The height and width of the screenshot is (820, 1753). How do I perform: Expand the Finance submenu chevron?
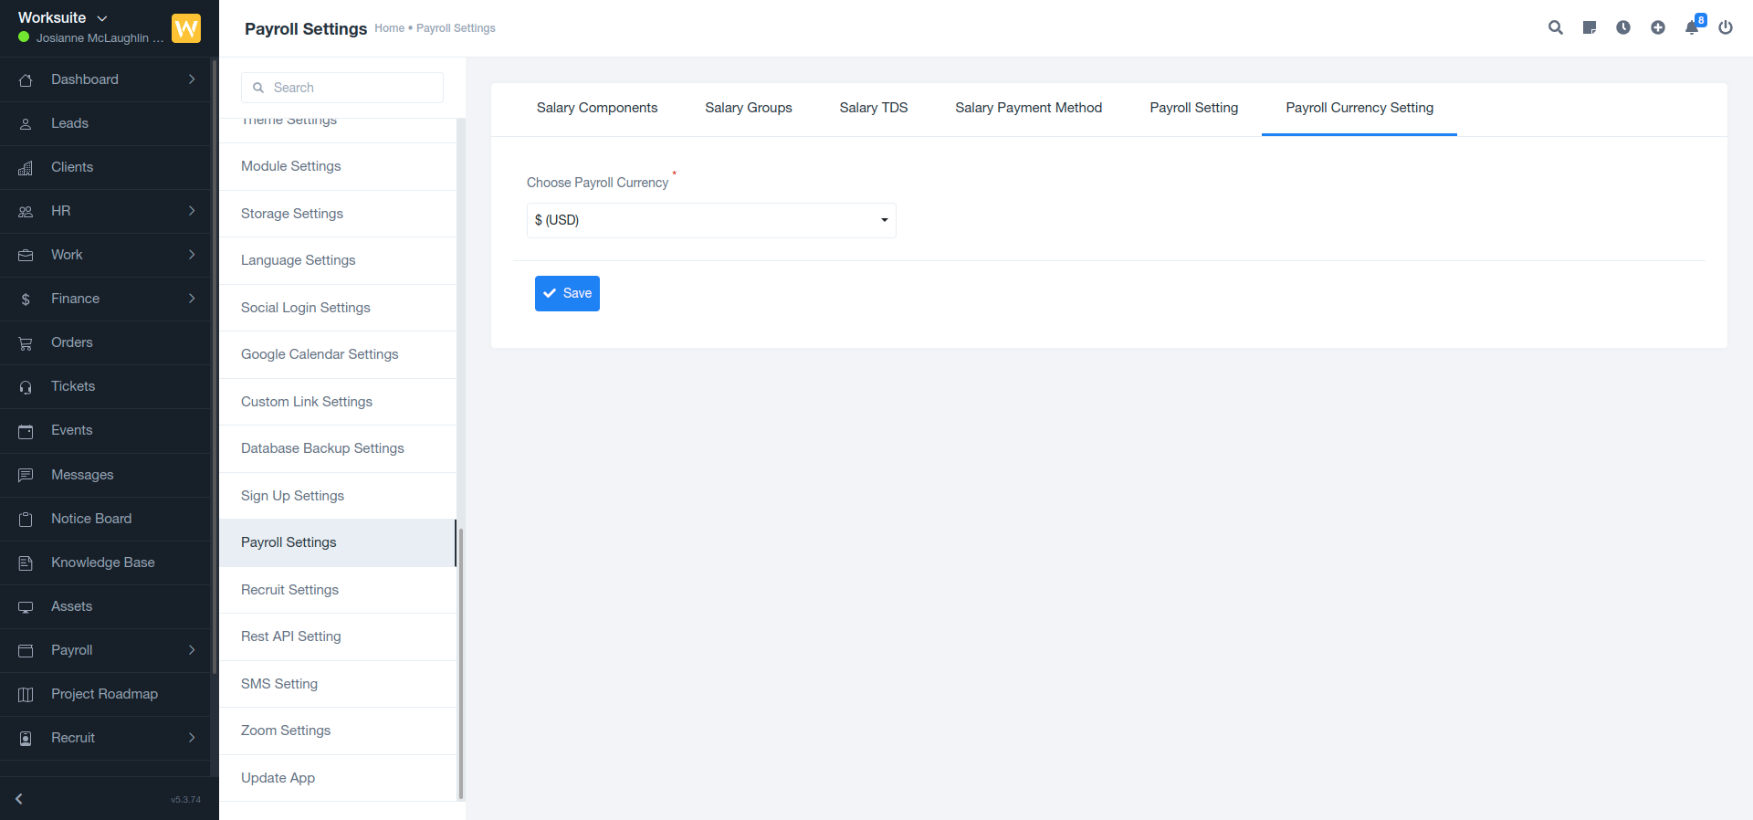click(x=192, y=299)
